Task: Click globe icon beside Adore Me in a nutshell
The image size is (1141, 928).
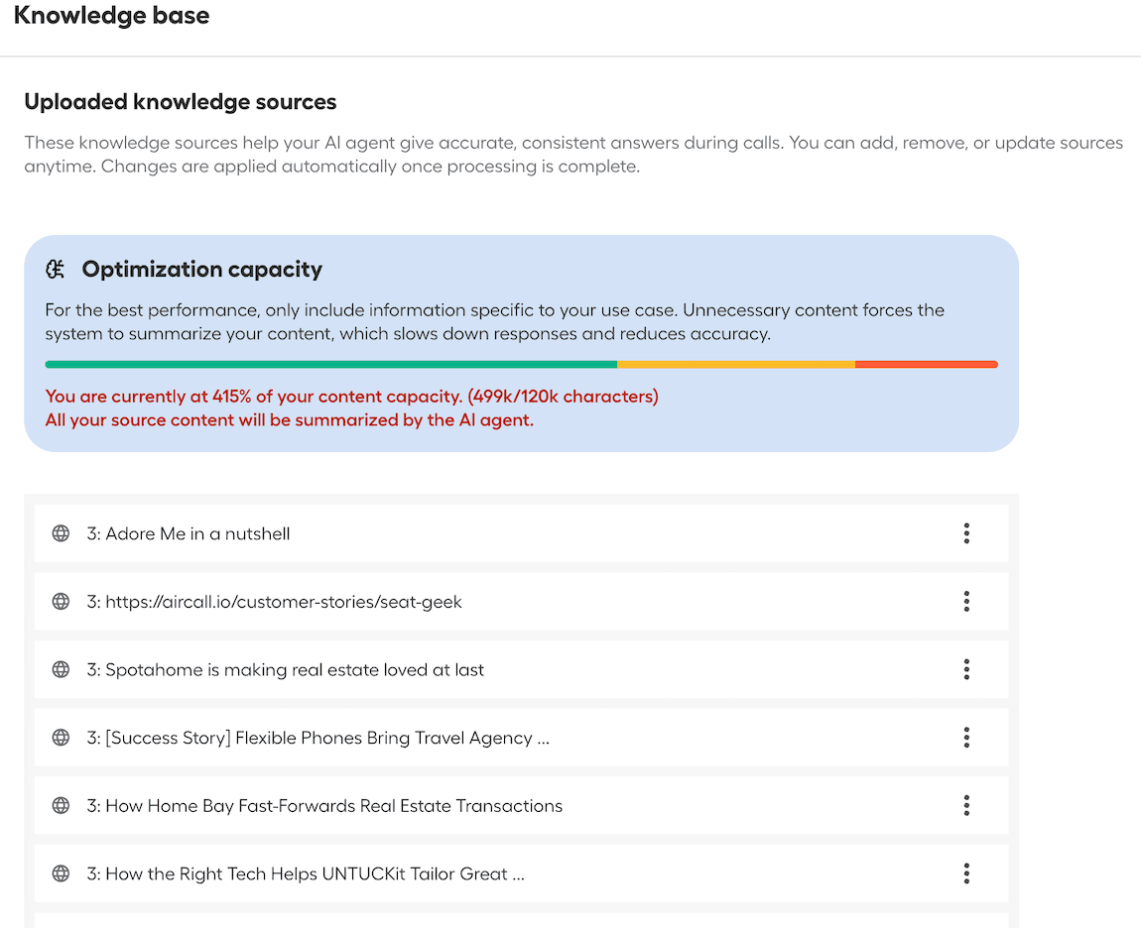Action: [61, 533]
